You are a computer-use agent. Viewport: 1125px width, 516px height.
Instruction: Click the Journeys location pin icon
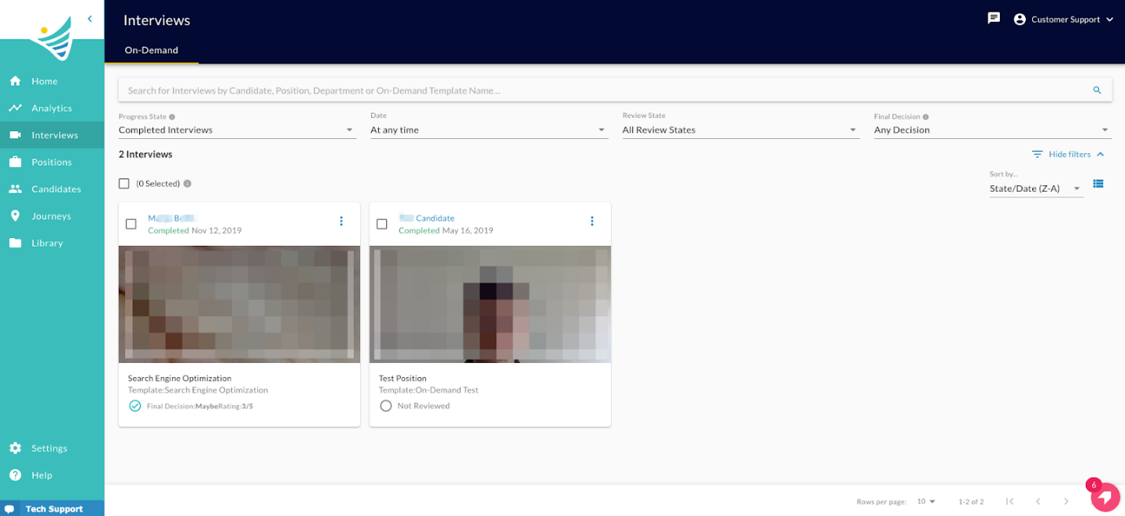15,216
